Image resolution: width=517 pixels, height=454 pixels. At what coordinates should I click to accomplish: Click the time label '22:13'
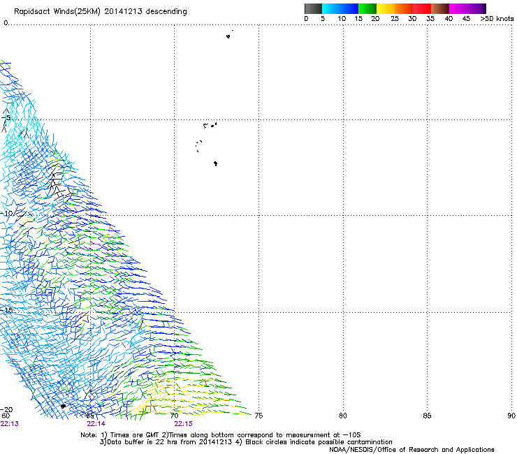(10, 424)
